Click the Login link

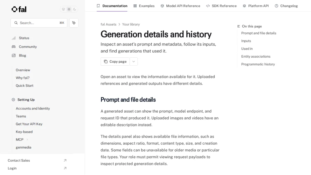coord(12,168)
